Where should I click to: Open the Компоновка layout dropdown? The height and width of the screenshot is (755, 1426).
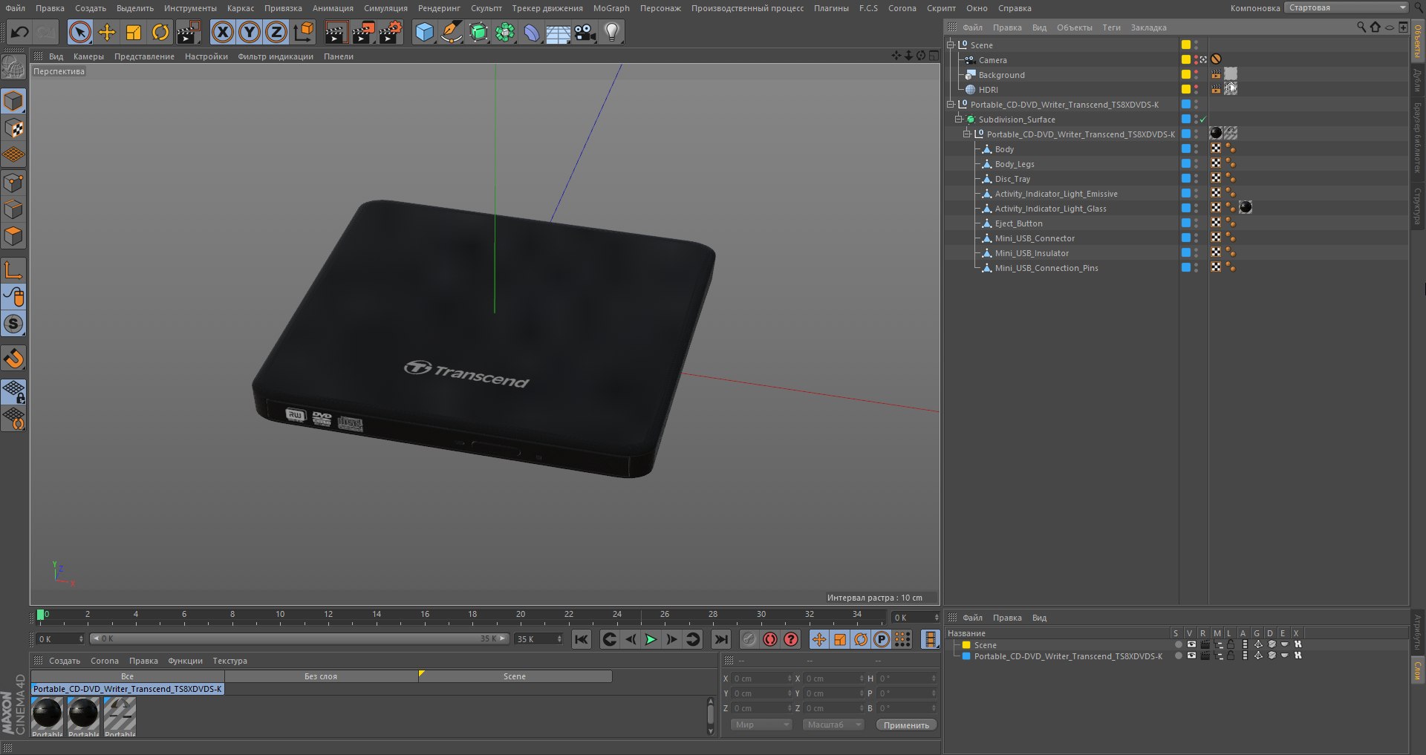[1347, 8]
